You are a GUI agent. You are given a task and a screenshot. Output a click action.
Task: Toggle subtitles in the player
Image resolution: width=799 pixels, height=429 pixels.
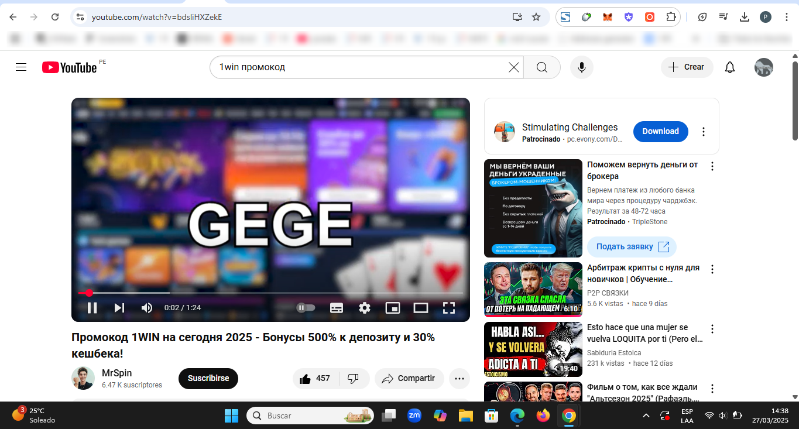click(337, 308)
